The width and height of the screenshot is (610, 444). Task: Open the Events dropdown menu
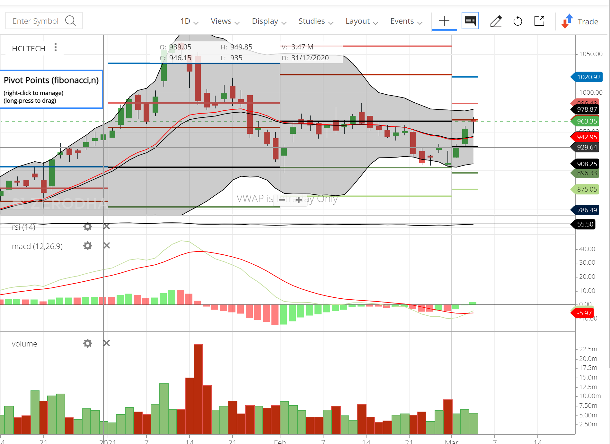tap(406, 21)
